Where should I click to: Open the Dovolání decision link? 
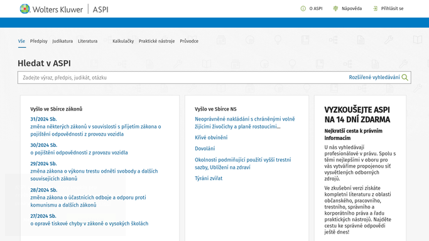click(x=205, y=148)
